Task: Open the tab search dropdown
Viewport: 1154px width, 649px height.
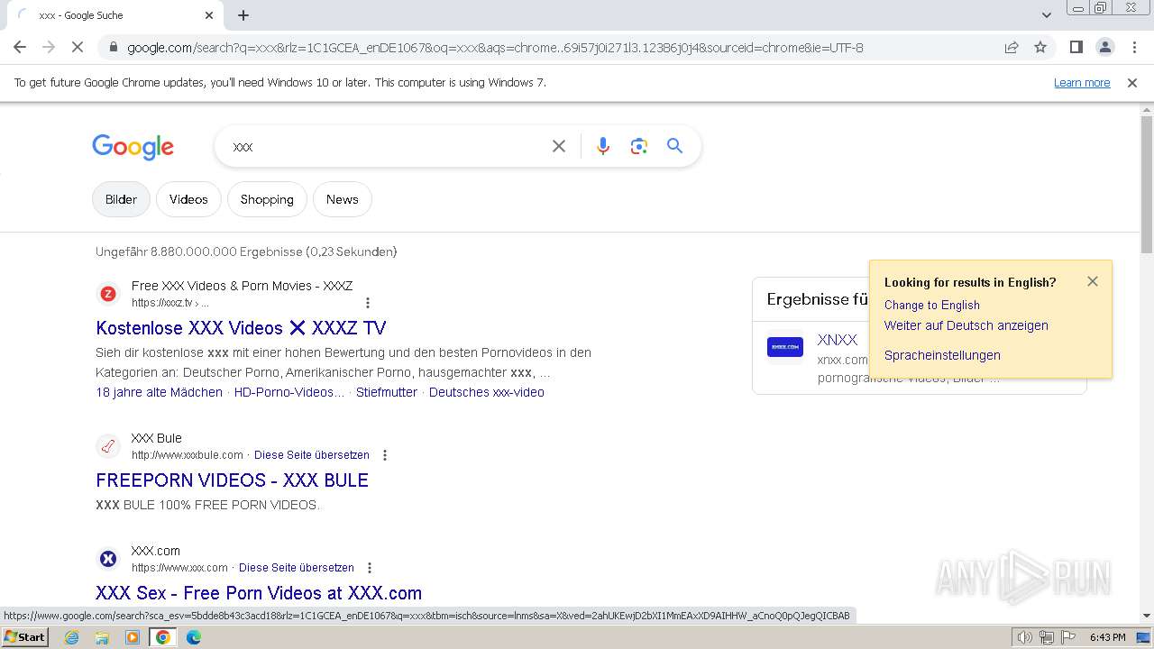Action: (1046, 15)
